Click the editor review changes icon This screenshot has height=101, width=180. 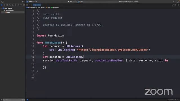173,5
